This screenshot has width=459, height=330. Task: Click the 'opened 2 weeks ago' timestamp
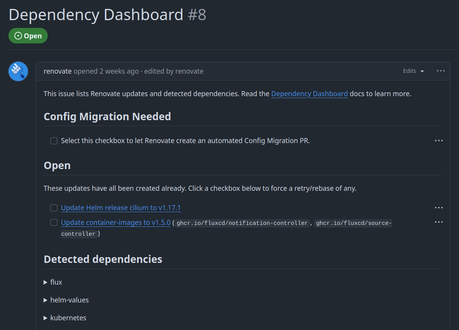point(106,71)
